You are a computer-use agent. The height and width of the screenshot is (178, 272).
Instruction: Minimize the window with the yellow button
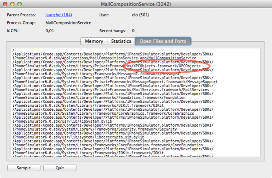click(x=12, y=4)
